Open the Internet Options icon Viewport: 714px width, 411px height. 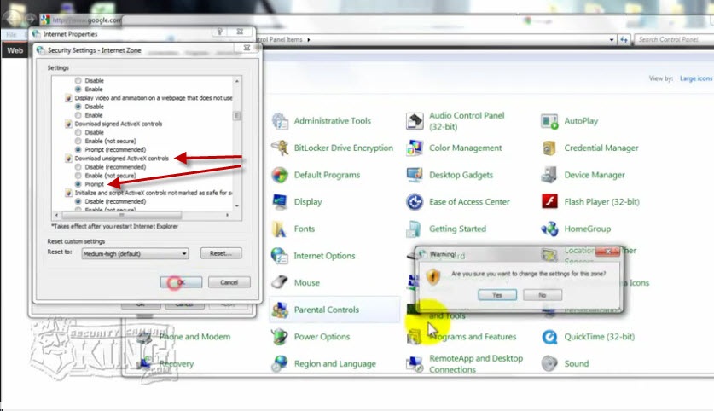[280, 256]
